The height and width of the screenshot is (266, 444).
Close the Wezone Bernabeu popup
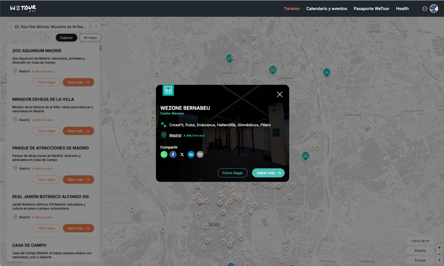click(279, 95)
